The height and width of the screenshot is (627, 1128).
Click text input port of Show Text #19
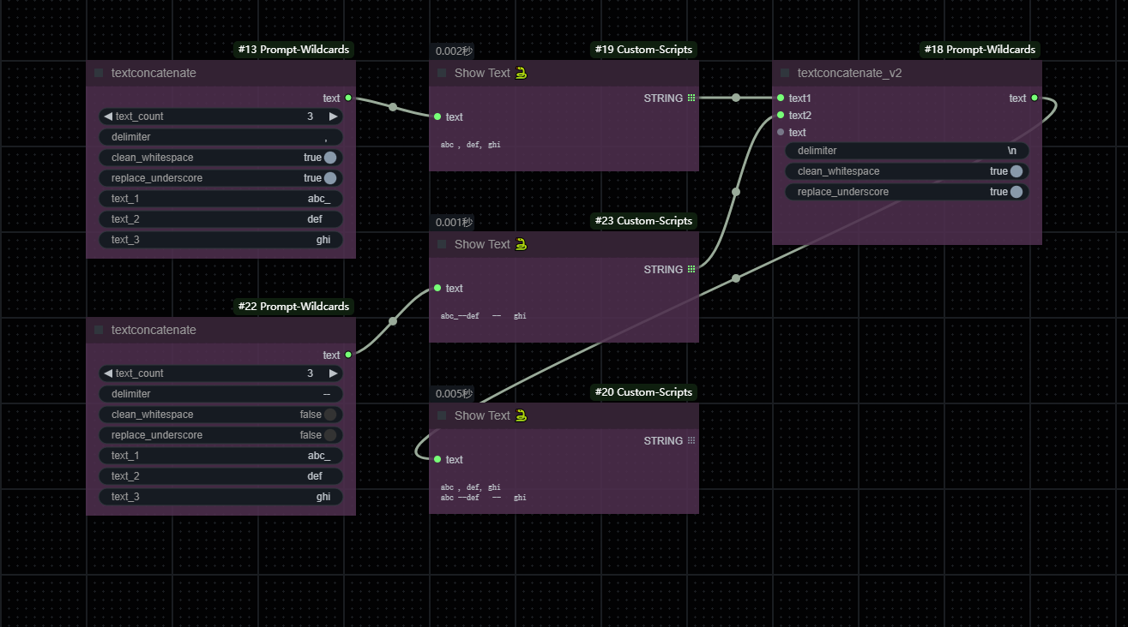pyautogui.click(x=437, y=116)
